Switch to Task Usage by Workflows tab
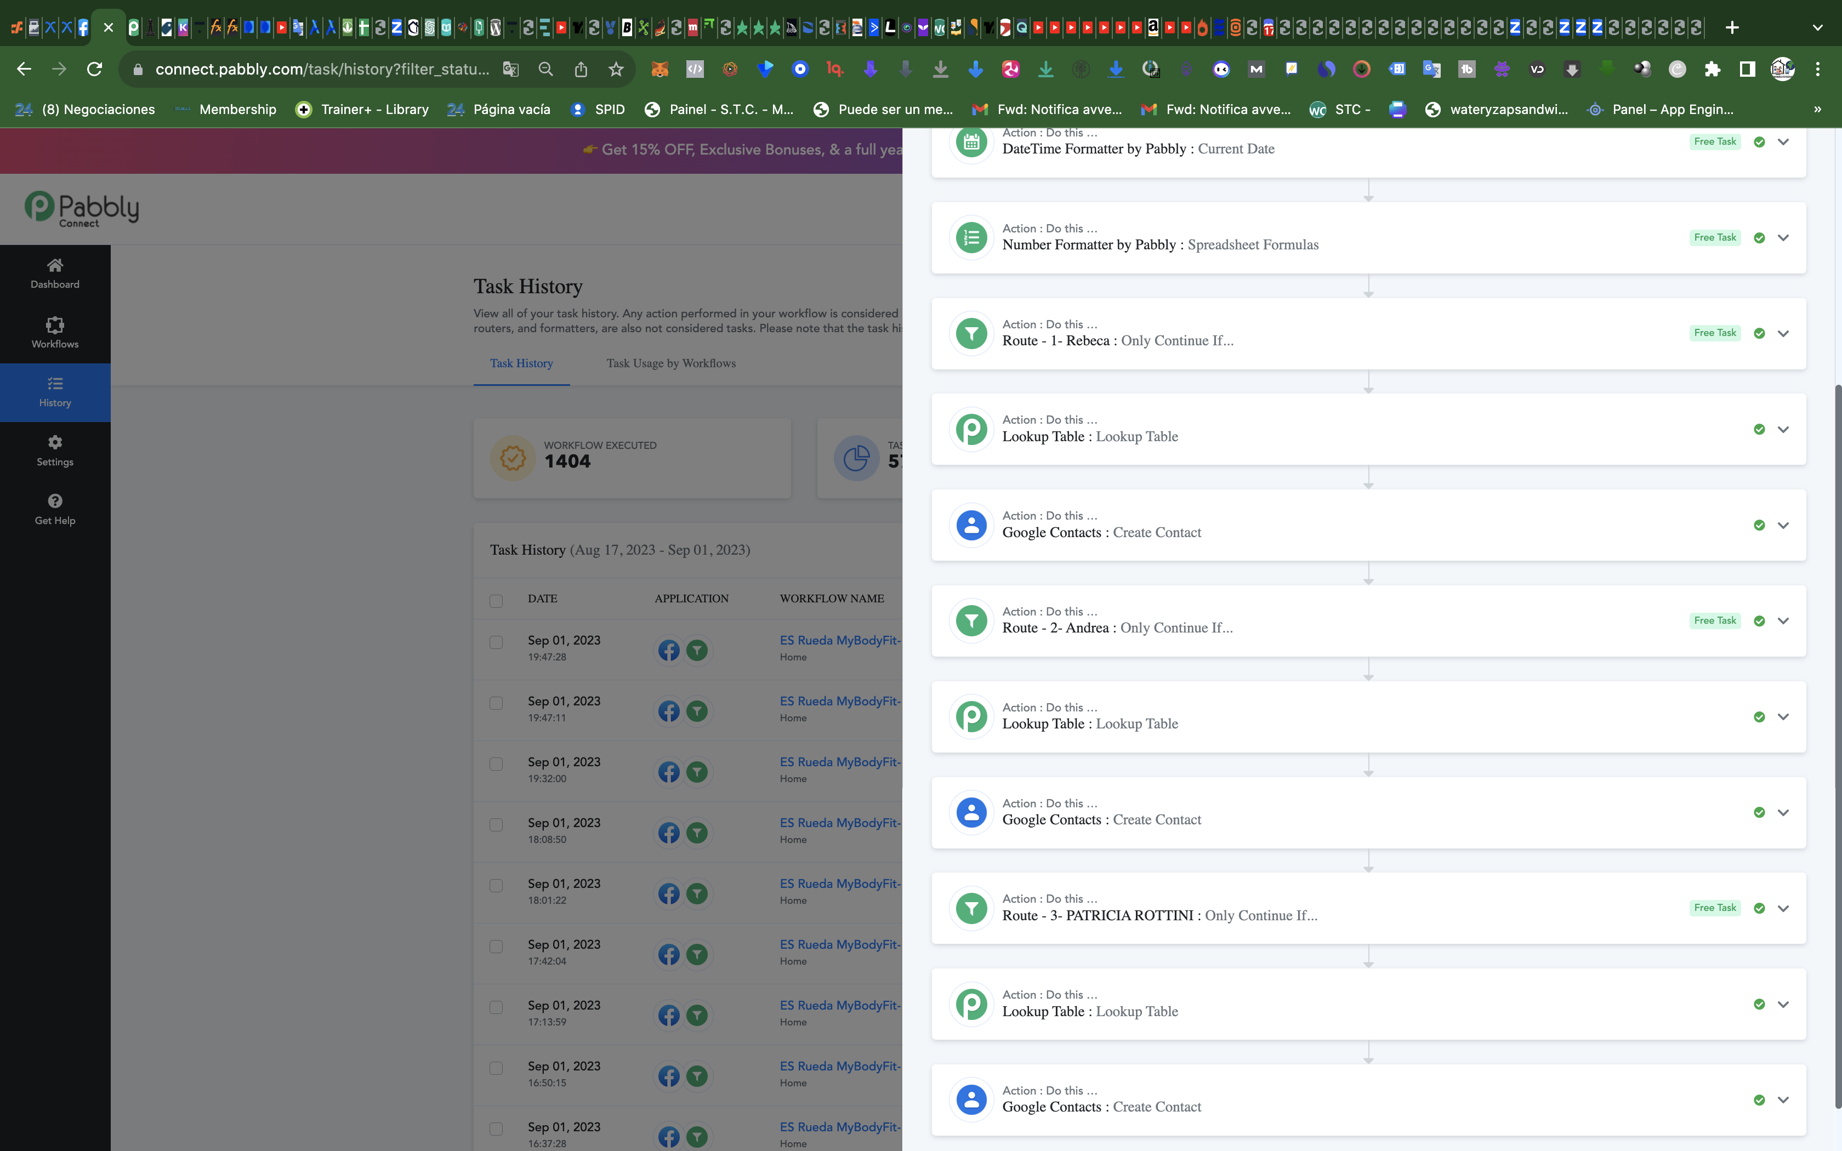 click(x=672, y=363)
